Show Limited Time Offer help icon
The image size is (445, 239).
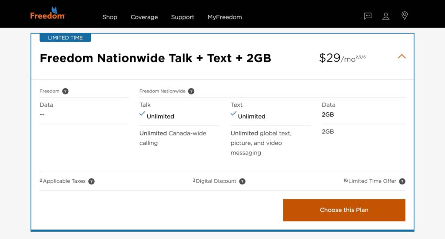pos(402,181)
